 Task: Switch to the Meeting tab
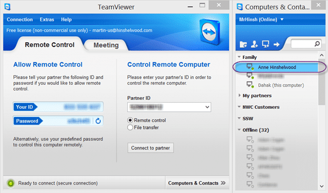pyautogui.click(x=106, y=45)
